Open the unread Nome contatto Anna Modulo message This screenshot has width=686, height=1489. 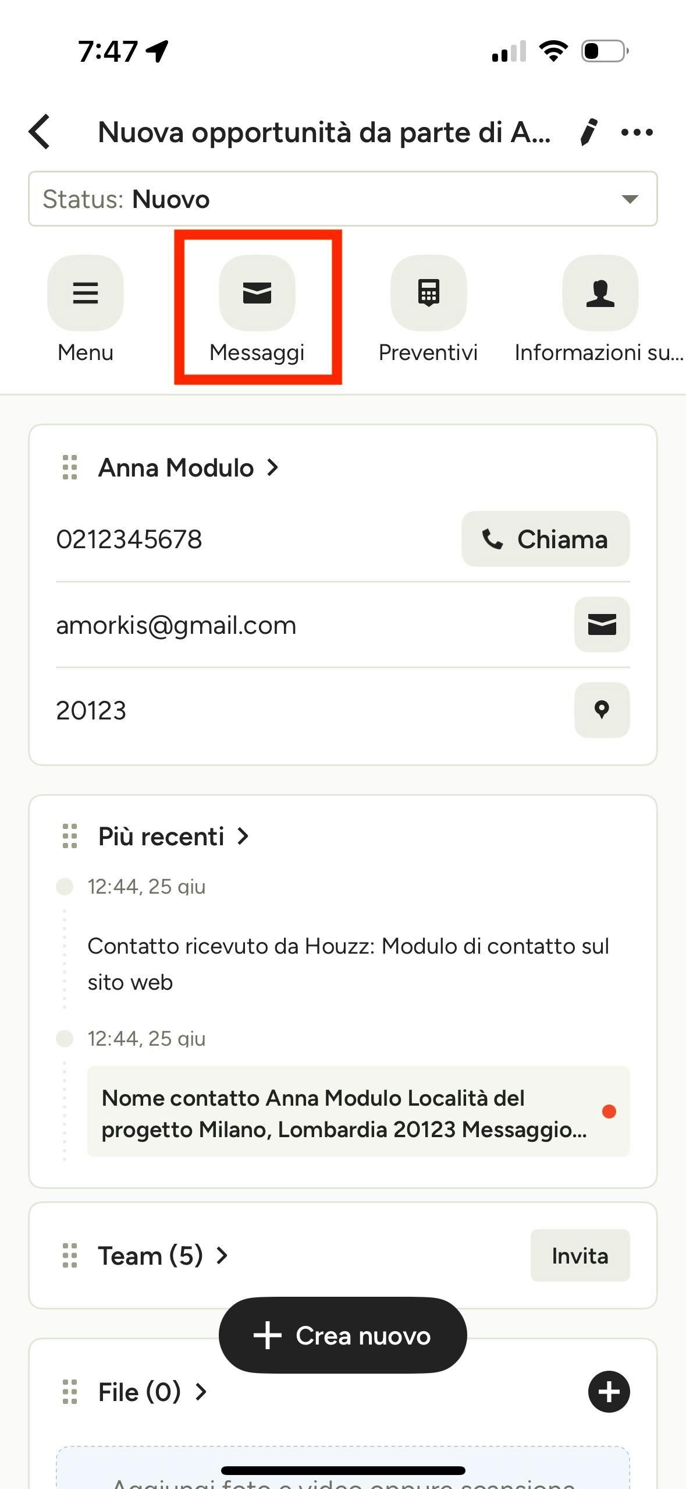[x=358, y=1112]
